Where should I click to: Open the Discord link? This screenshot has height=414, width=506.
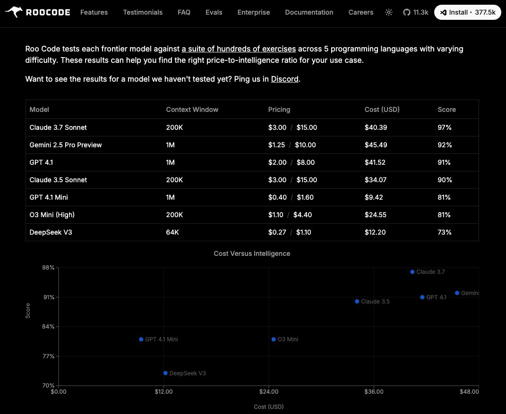(x=284, y=79)
